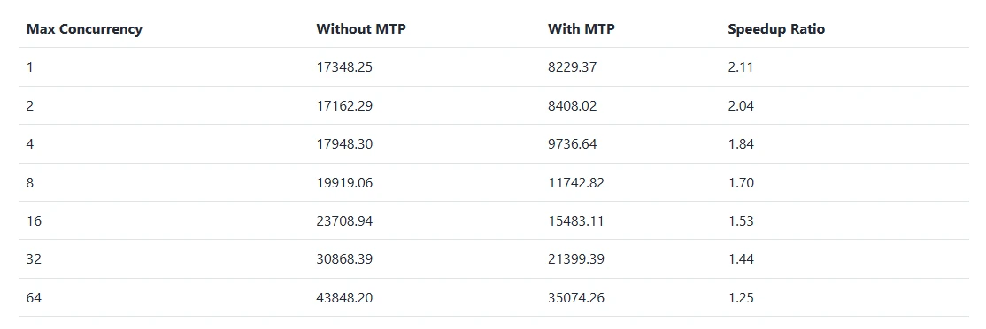Click the 23708.94 value
The height and width of the screenshot is (329, 986).
point(344,220)
